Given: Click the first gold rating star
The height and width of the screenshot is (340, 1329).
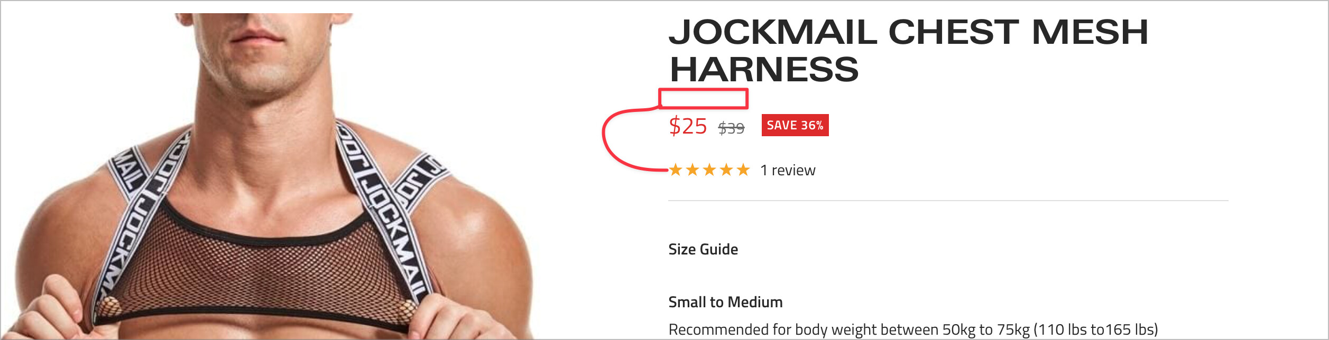Looking at the screenshot, I should [x=676, y=170].
